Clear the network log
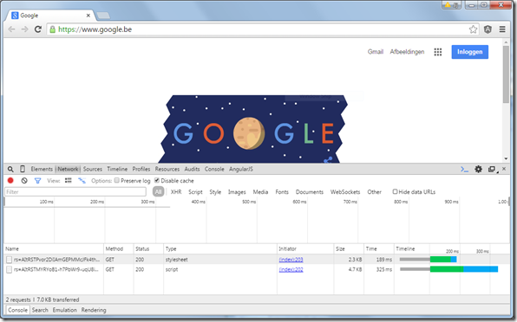Viewport: 517px width, 322px height. click(24, 181)
